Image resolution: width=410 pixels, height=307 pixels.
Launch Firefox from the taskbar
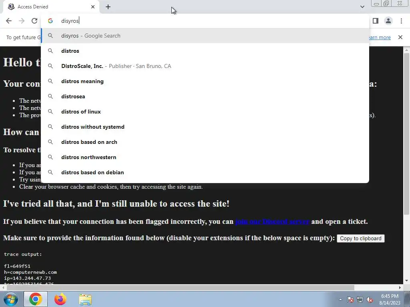60,299
